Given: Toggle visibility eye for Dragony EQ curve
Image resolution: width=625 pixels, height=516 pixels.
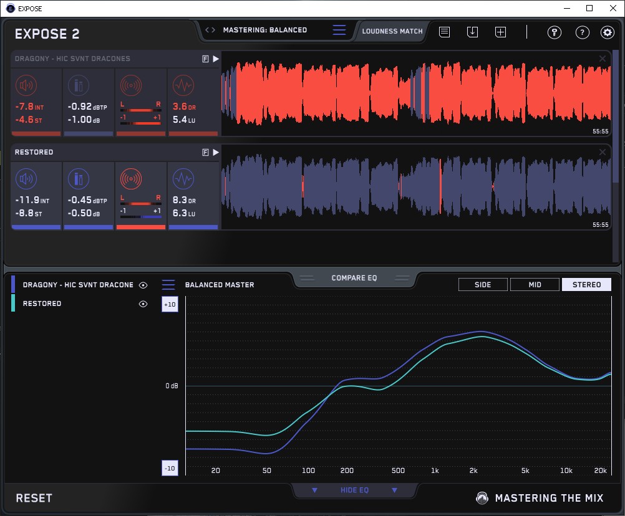Looking at the screenshot, I should (x=143, y=285).
